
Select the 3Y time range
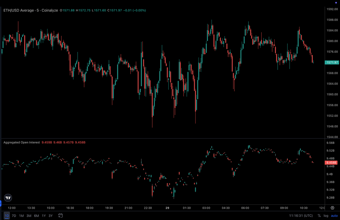[x=50, y=216]
